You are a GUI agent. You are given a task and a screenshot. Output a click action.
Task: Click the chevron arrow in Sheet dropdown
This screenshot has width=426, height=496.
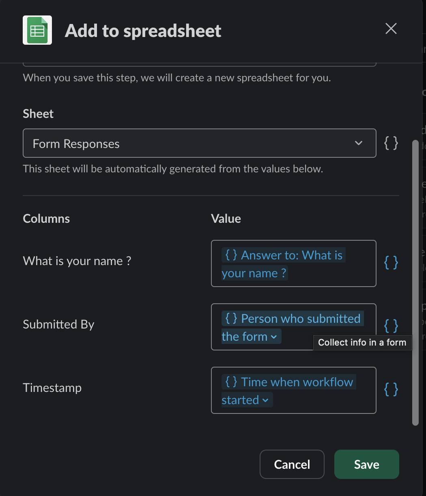click(359, 144)
